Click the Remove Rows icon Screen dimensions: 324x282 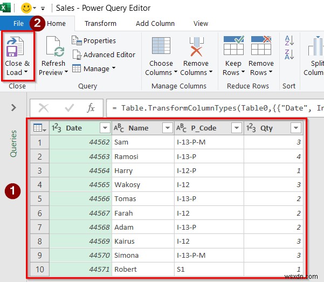click(x=261, y=45)
